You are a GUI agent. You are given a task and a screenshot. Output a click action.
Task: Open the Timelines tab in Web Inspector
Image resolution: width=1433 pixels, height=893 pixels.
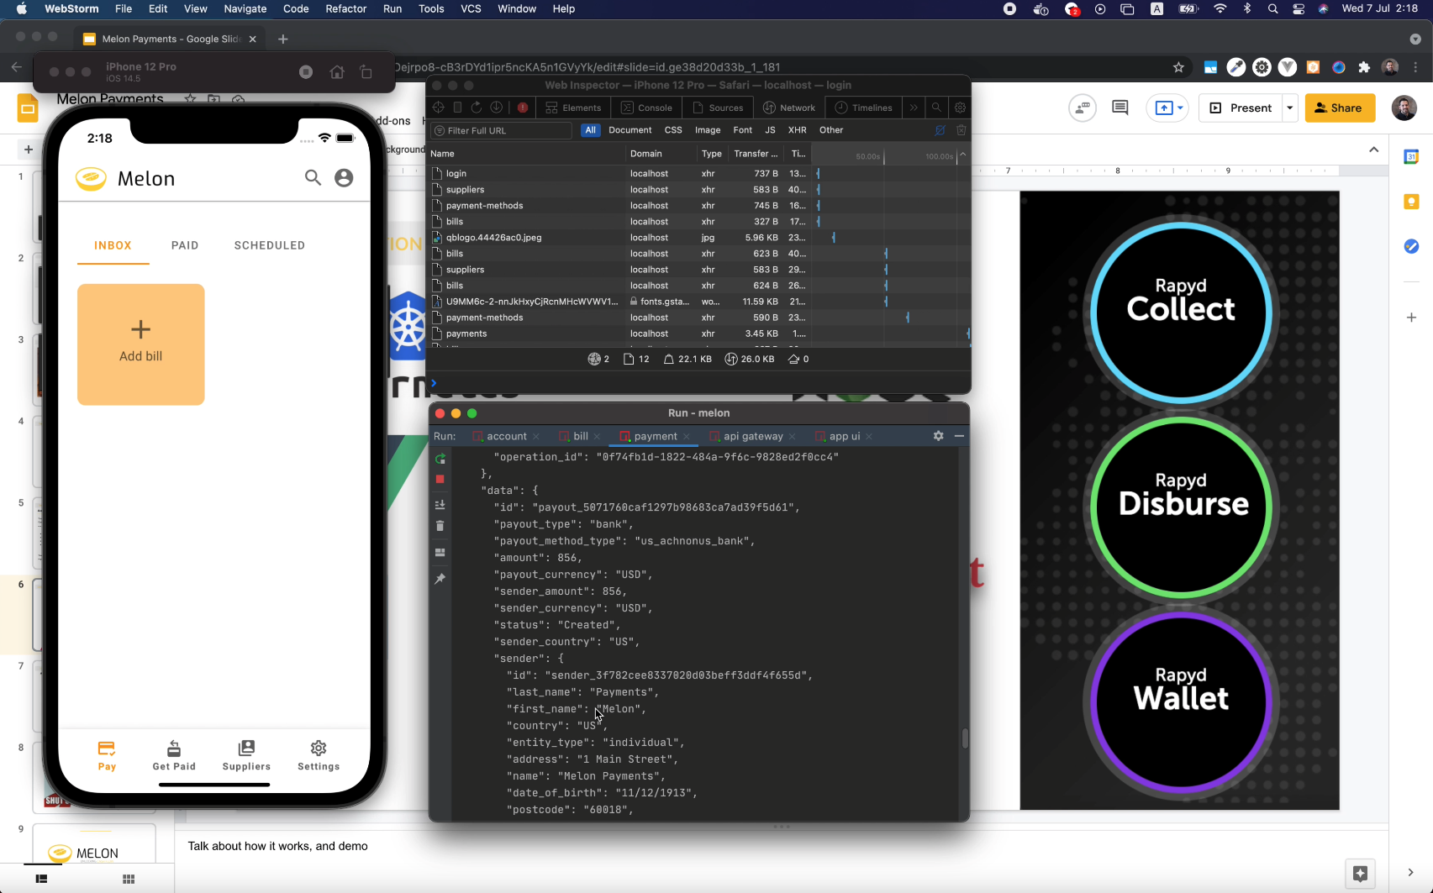(x=863, y=108)
